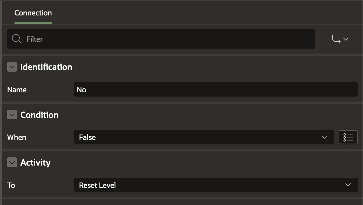Switch to the Connection tab

tap(33, 13)
